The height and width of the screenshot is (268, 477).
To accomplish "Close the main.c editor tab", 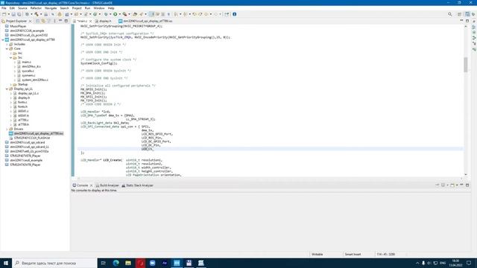I will [91, 22].
